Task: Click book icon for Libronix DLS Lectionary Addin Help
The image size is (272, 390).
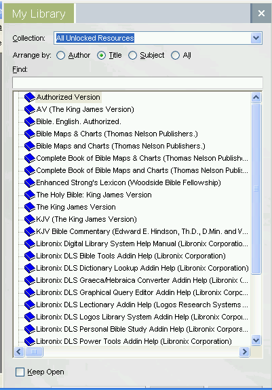Action: tap(30, 305)
